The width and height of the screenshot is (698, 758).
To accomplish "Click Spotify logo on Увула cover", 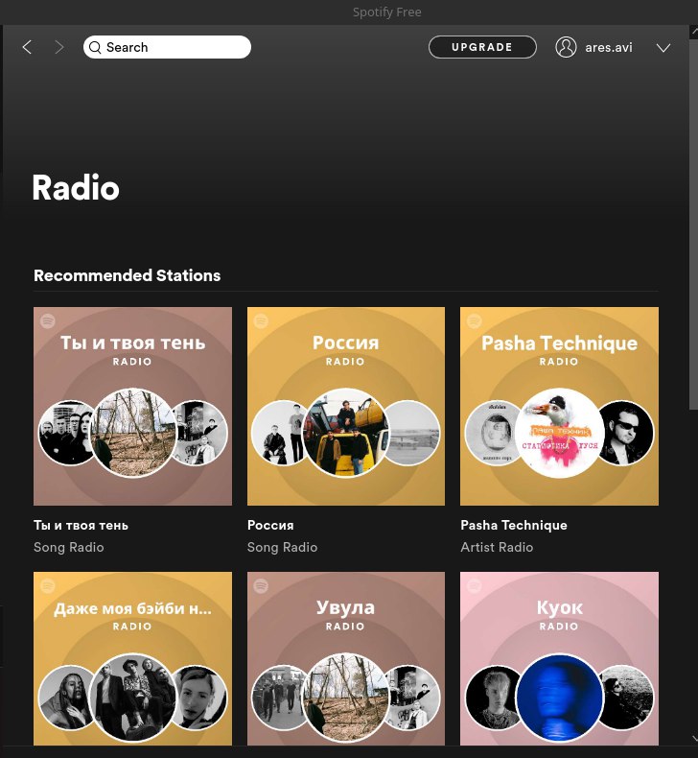I will (261, 586).
